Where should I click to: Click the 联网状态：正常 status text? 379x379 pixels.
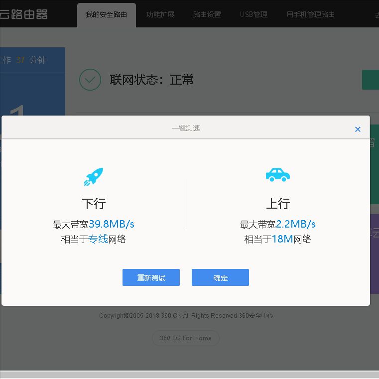click(x=152, y=80)
